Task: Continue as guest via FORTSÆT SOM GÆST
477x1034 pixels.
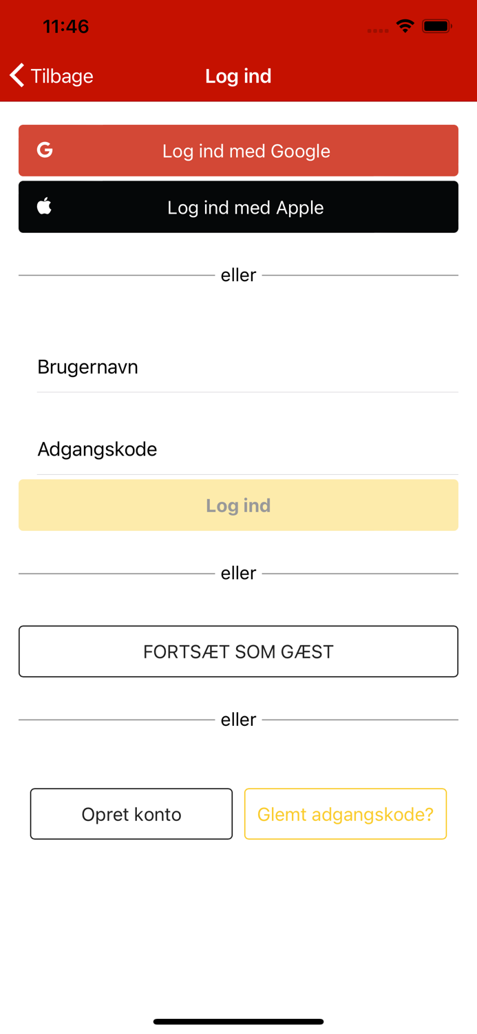Action: (238, 651)
